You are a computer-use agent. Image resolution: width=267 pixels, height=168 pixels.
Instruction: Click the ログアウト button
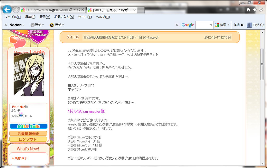pyautogui.click(x=28, y=139)
